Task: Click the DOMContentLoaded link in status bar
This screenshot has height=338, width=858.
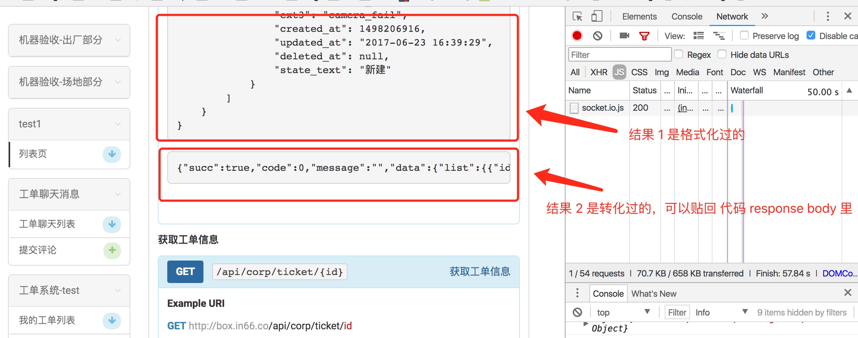Action: click(x=840, y=274)
